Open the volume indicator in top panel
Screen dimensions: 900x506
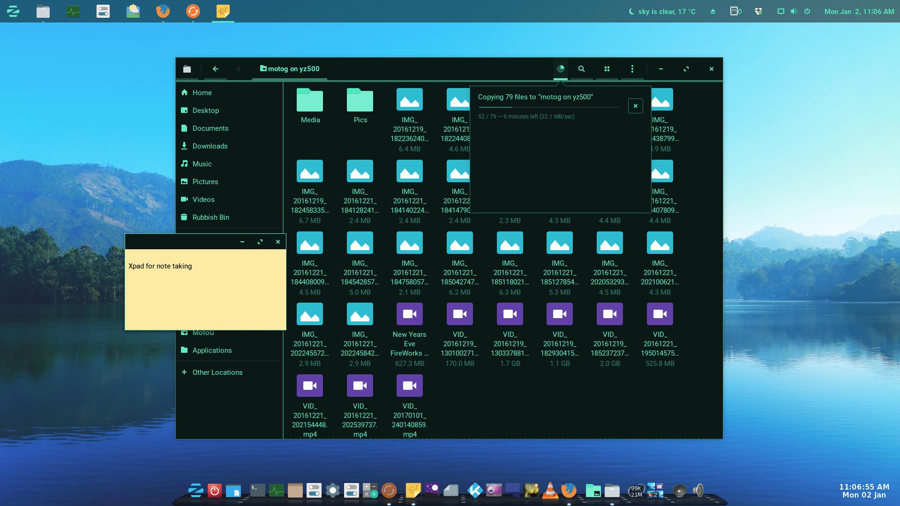(793, 11)
